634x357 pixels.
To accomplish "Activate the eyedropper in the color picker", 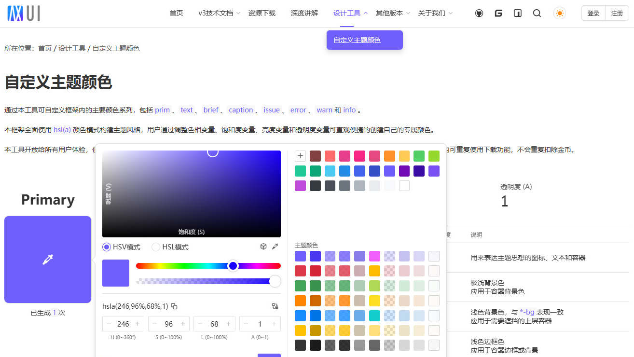I will pos(275,246).
